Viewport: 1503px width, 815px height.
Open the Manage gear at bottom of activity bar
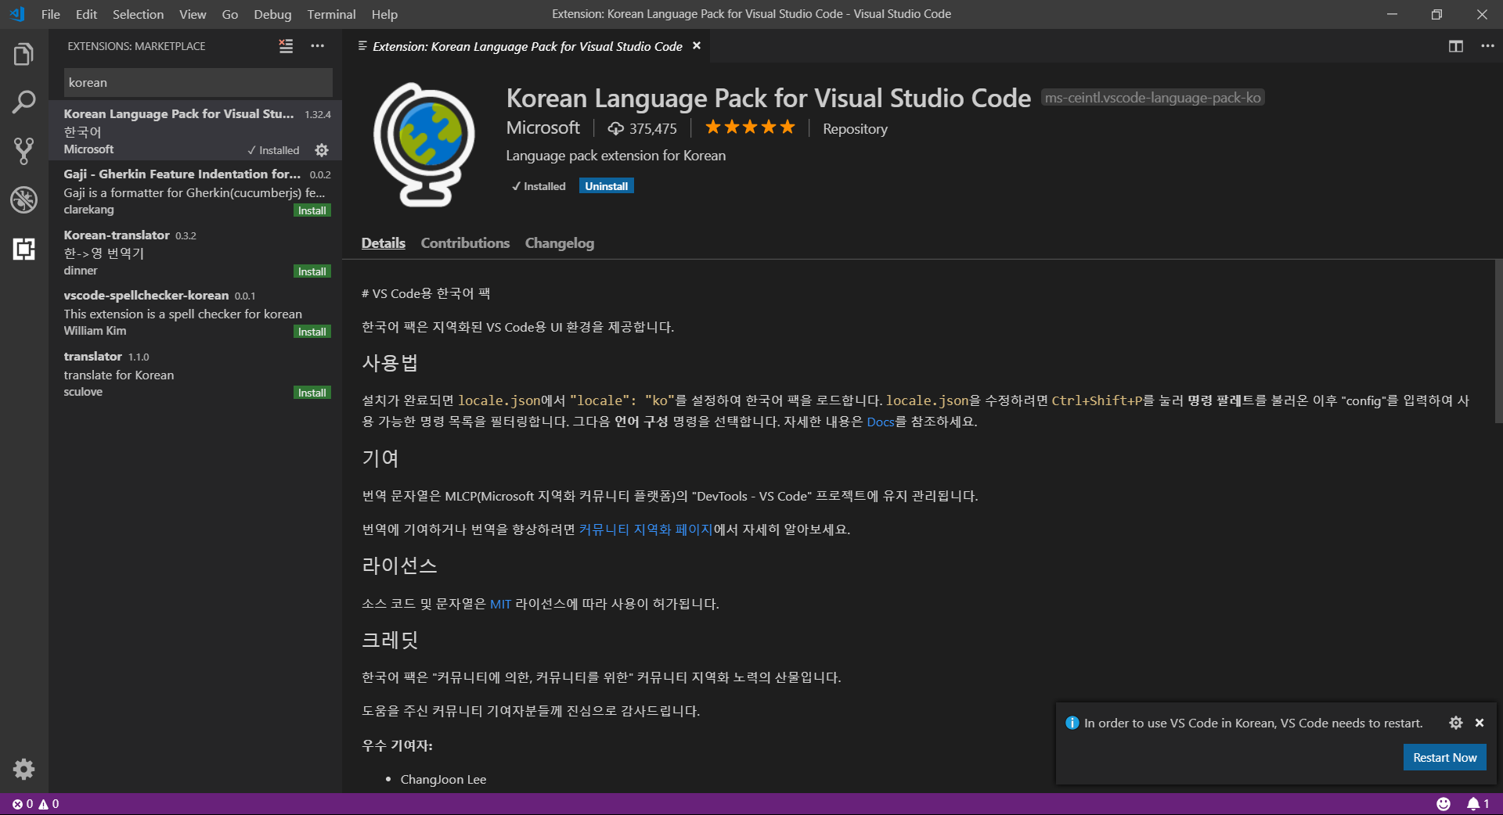click(23, 769)
